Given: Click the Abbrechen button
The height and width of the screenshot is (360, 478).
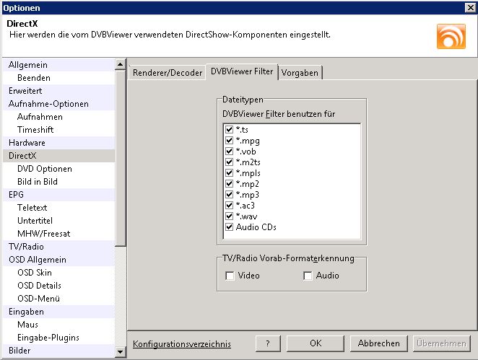Looking at the screenshot, I should (378, 343).
